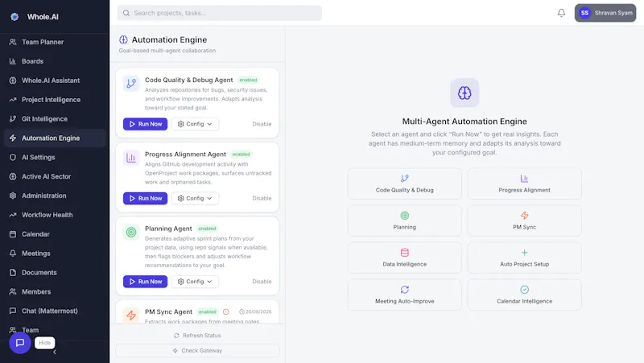The image size is (644, 363).
Task: Click the Refresh Status button
Action: pos(197,336)
